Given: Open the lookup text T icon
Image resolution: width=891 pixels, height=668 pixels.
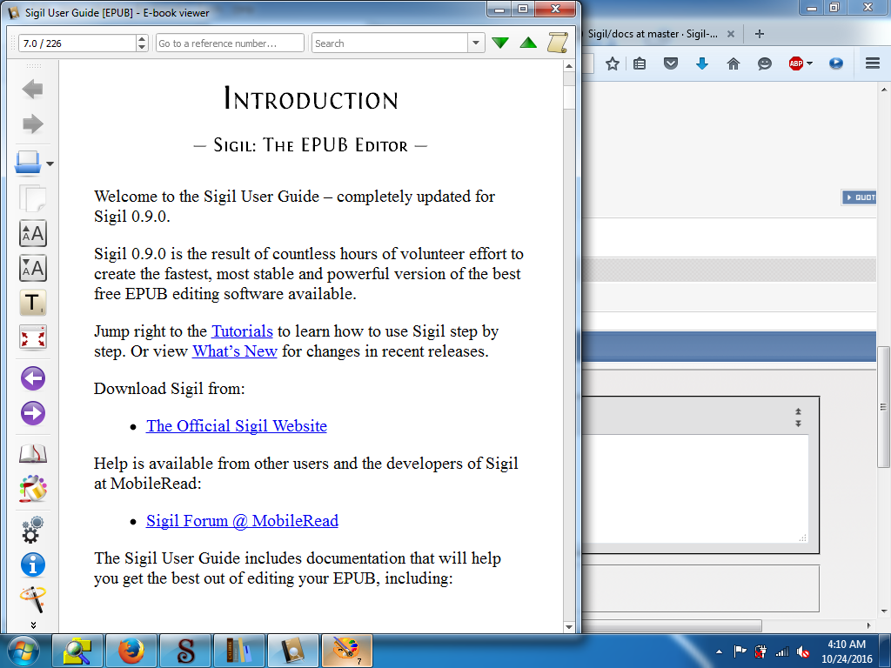Looking at the screenshot, I should click(x=32, y=303).
